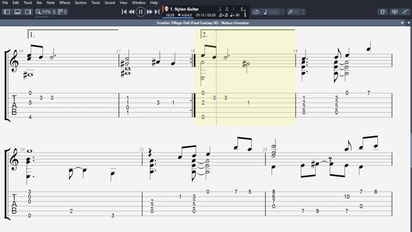Go to the previous bar (rewind)

tap(132, 12)
